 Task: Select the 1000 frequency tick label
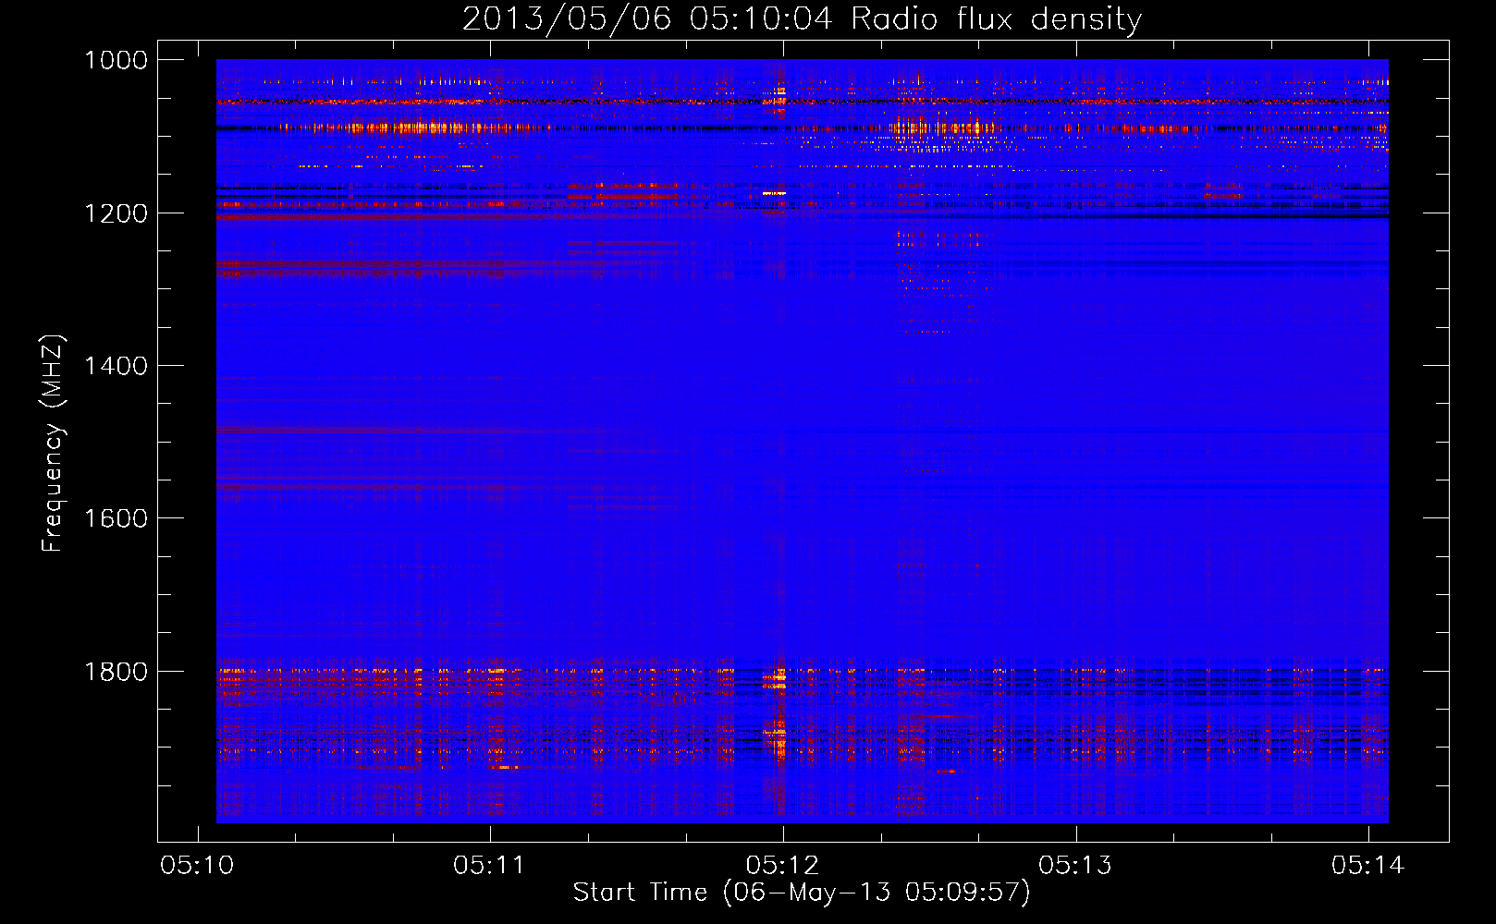pos(116,60)
